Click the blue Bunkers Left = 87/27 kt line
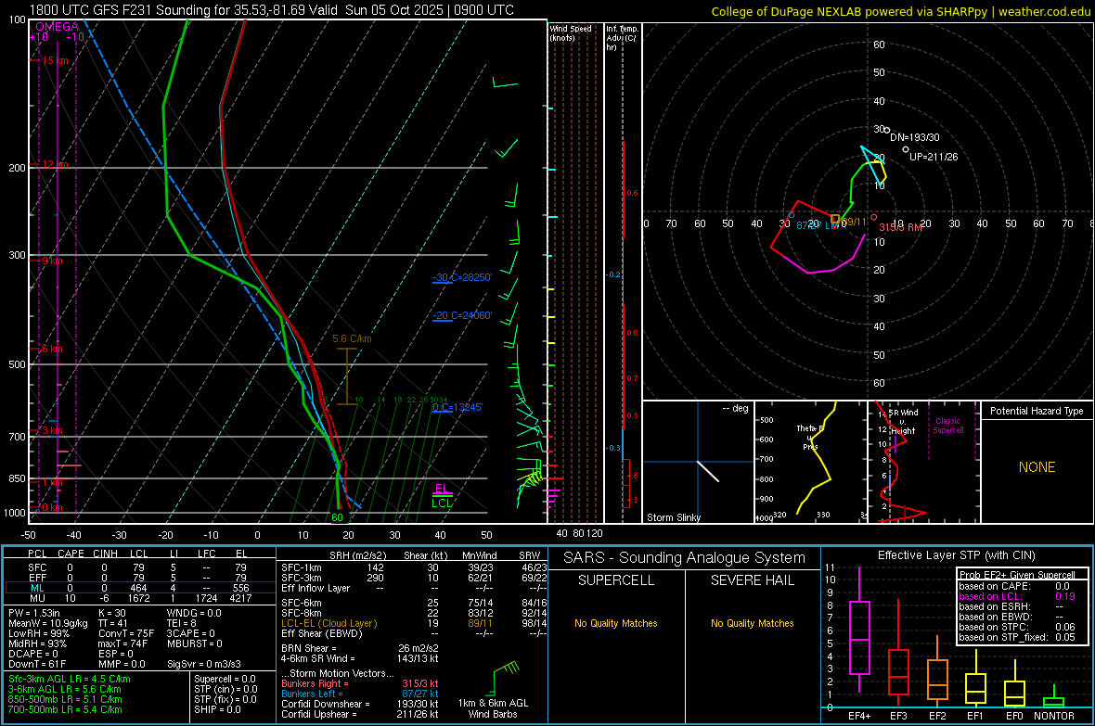Screen dimensions: 1095x726 tap(360, 694)
